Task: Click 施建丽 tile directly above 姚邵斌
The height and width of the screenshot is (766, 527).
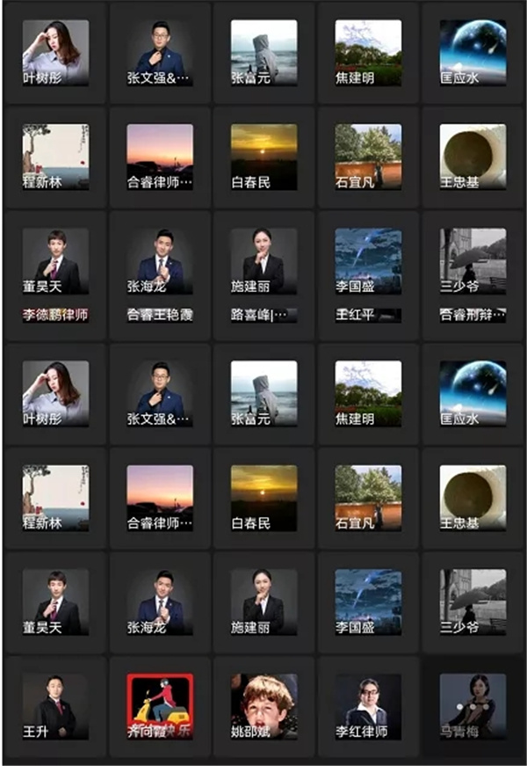Action: (x=263, y=602)
